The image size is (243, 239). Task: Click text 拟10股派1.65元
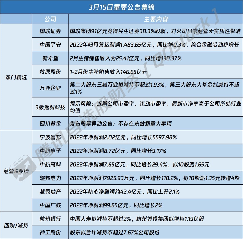point(191,164)
